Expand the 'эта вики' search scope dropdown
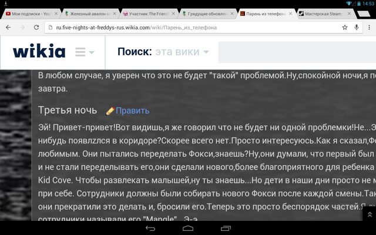The image size is (376, 235). 182,52
